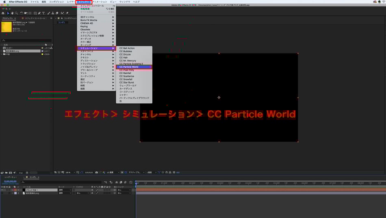Select the Zoom magnifier tool
Viewport: 386px width, 218px height.
16,13
